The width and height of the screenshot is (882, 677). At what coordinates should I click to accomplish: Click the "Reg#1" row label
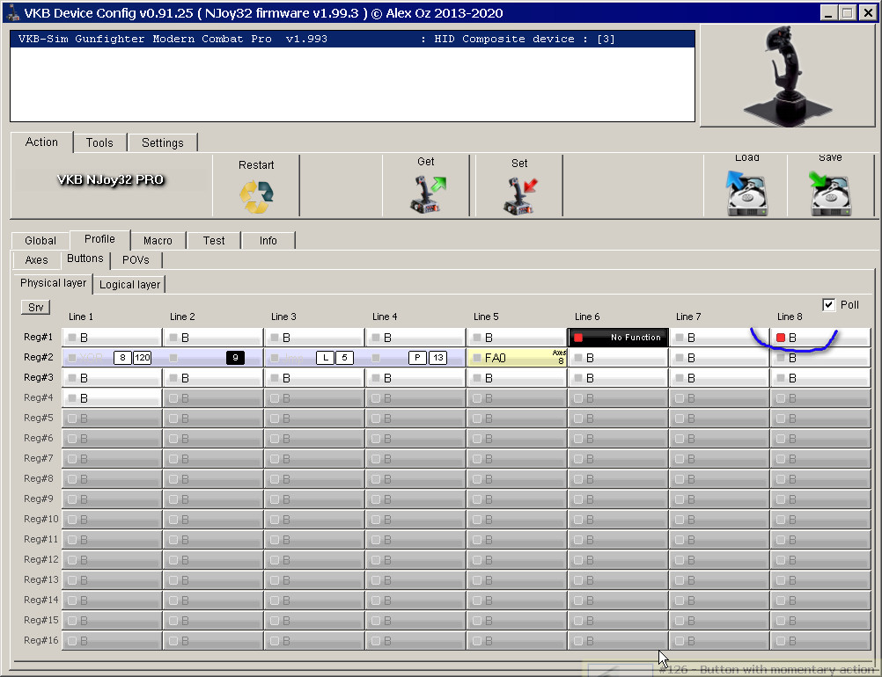click(x=38, y=337)
